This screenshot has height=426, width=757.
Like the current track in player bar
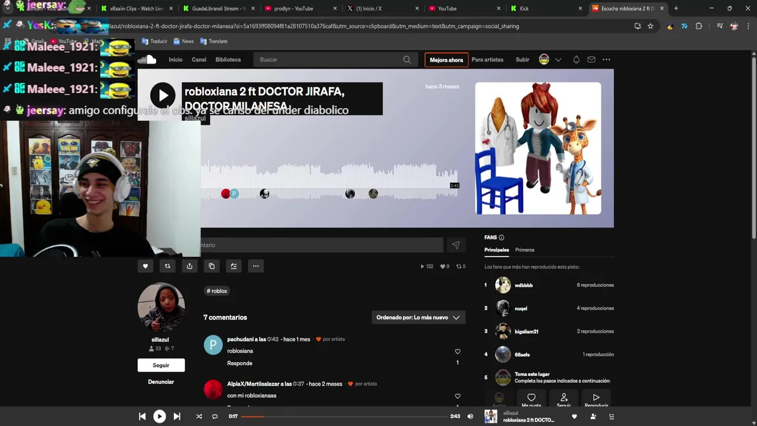[574, 417]
